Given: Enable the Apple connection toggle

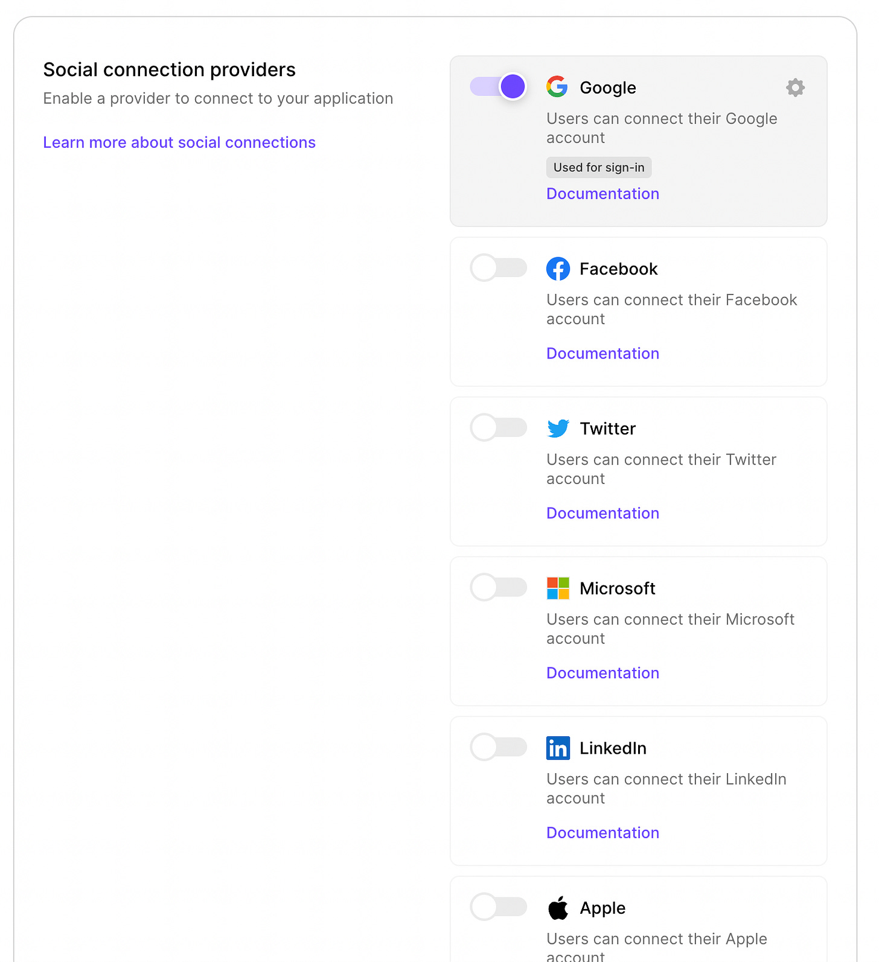Looking at the screenshot, I should click(497, 906).
